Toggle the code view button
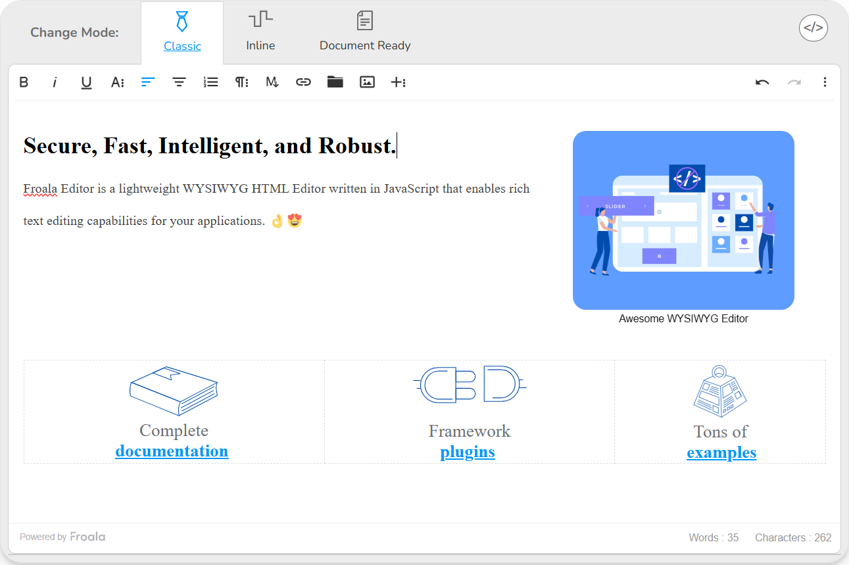Viewport: 849px width, 565px height. click(813, 28)
